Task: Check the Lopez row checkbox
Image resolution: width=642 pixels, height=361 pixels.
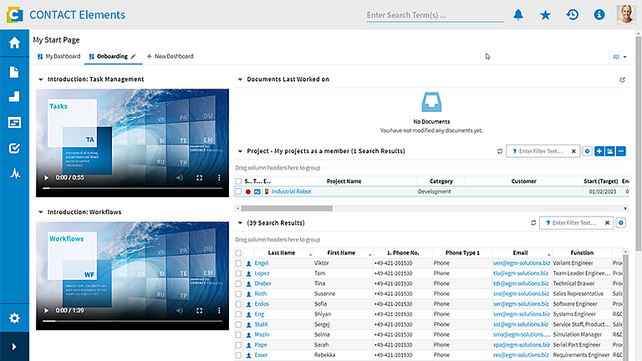Action: click(x=238, y=273)
